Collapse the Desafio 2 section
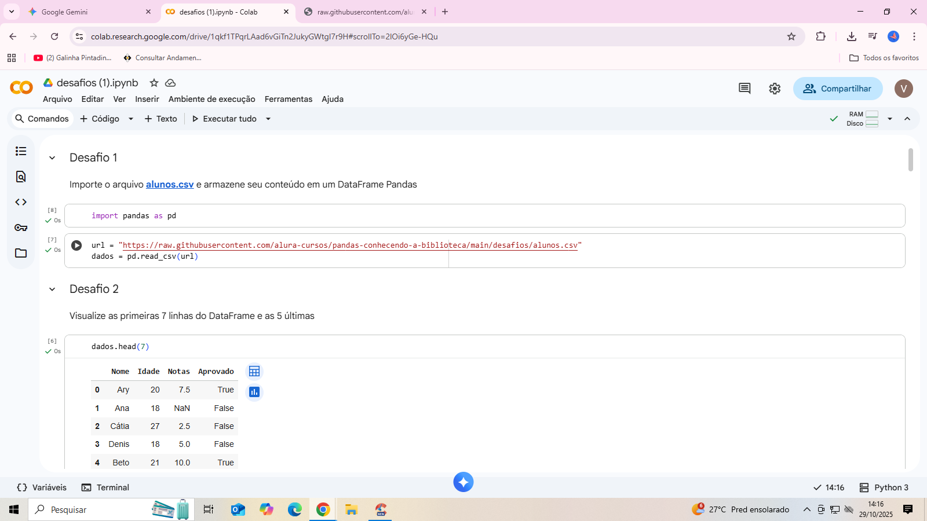The image size is (927, 521). click(52, 289)
